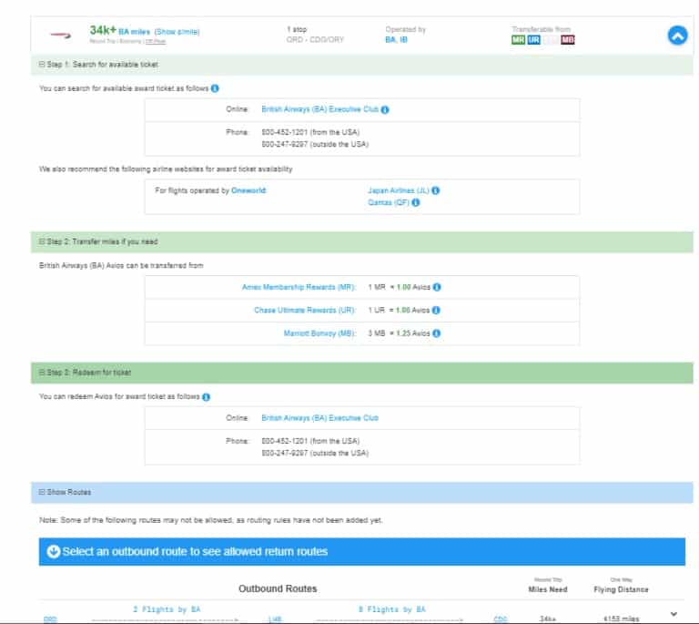Click the CDG airport link in outbound routes

pyautogui.click(x=501, y=619)
